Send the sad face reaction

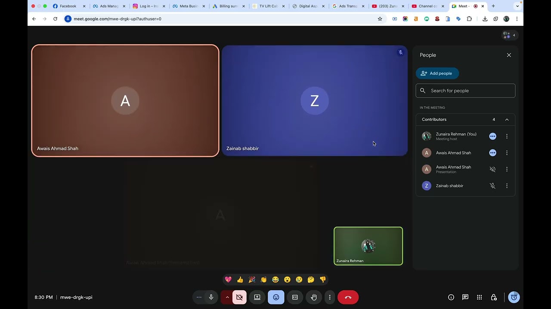[299, 279]
